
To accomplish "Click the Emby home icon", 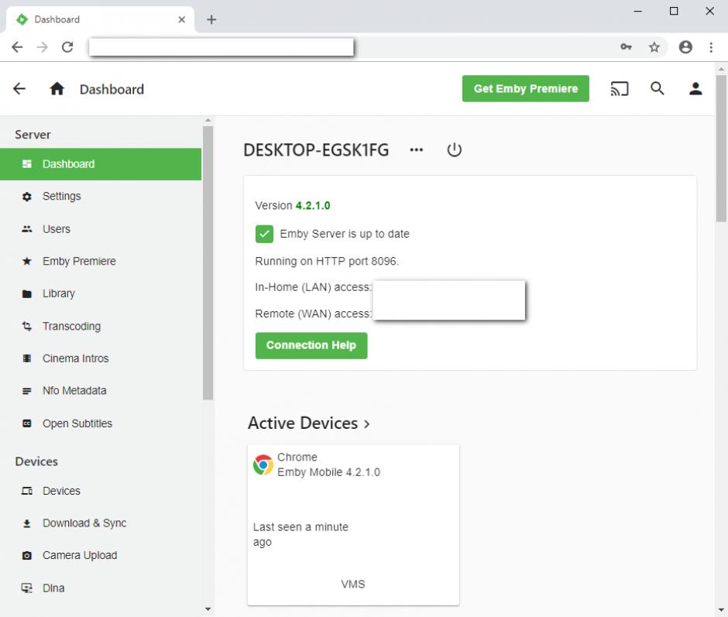I will 57,89.
